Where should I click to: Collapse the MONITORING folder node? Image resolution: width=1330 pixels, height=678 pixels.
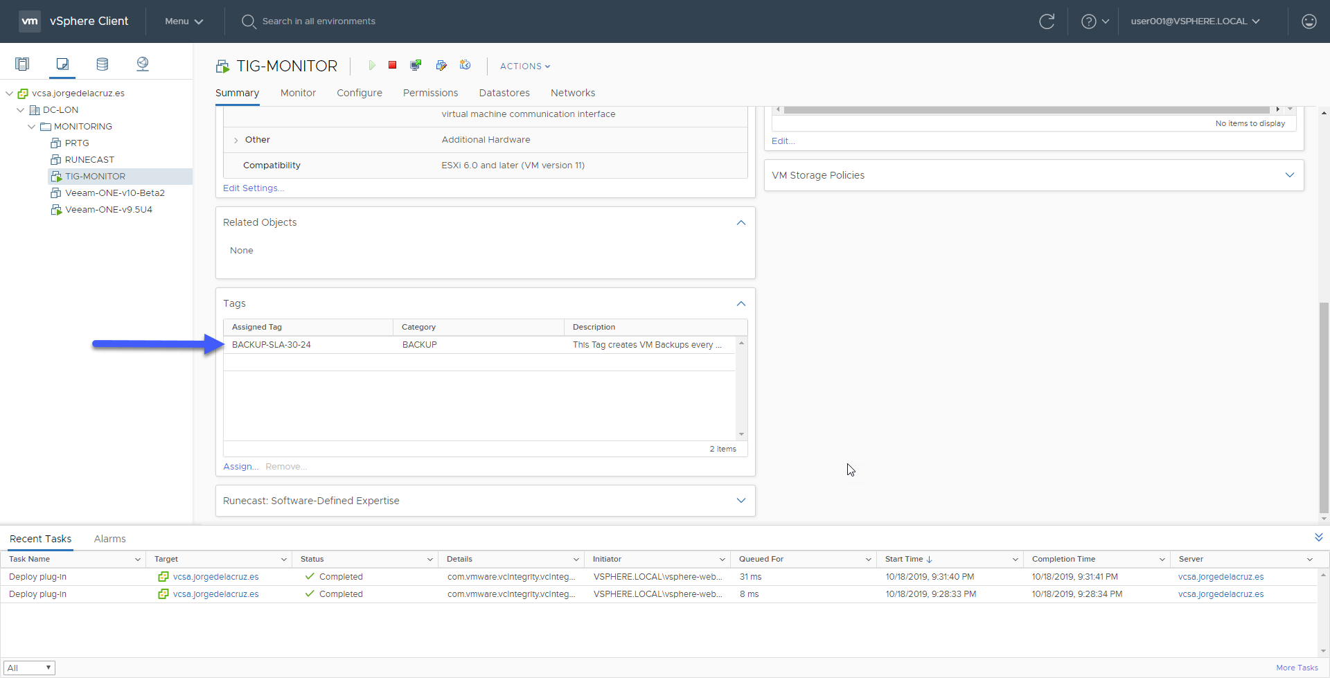click(x=32, y=127)
